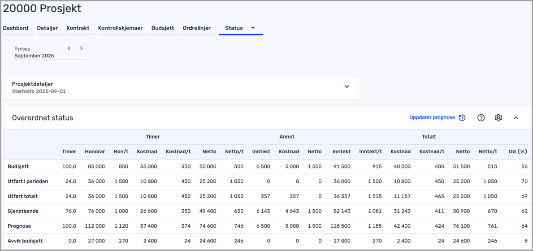Open the Status tab dropdown arrow
The image size is (533, 251).
(253, 28)
